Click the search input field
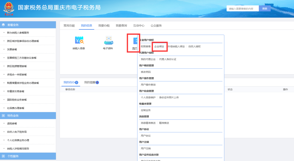Viewport: 294px width, 161px height. click(x=243, y=8)
